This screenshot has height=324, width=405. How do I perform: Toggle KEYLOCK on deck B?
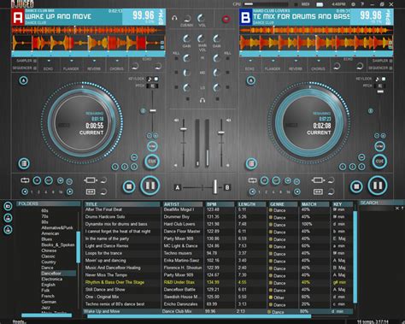click(384, 79)
